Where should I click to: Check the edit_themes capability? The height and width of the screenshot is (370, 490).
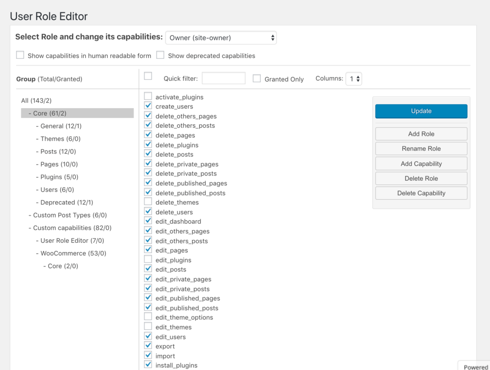pyautogui.click(x=148, y=326)
